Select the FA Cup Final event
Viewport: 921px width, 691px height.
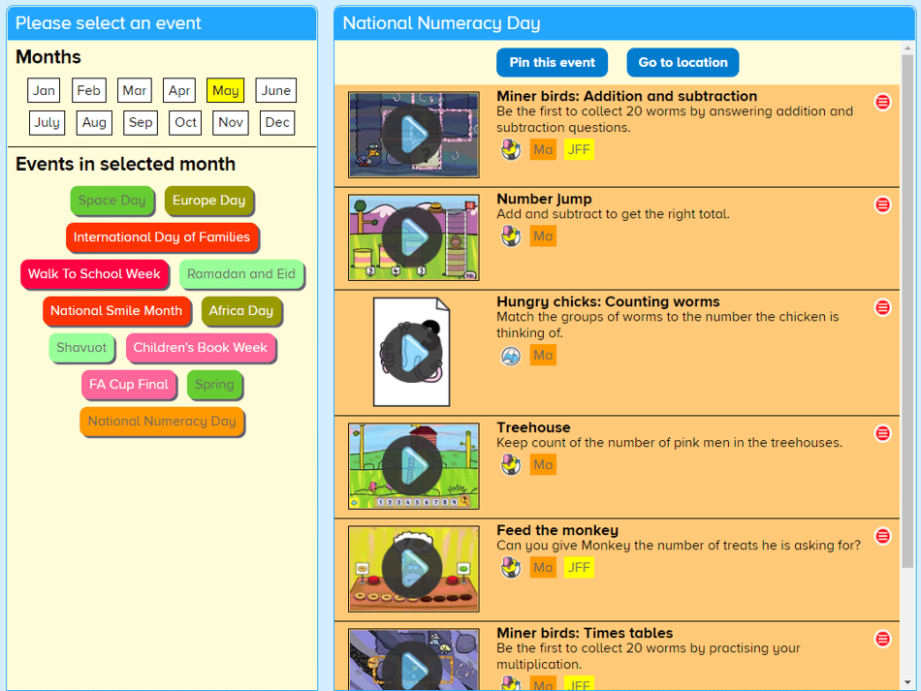129,385
